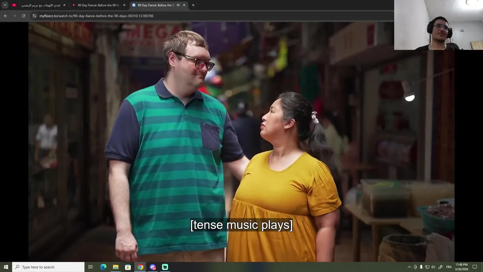Close the Arabic-titled YouTube tab

pos(64,5)
